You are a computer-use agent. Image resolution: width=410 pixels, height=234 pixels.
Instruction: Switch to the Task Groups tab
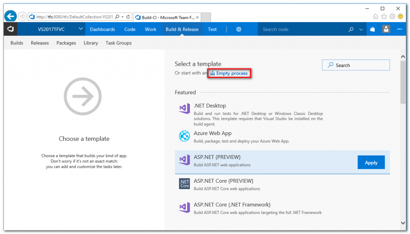click(119, 43)
